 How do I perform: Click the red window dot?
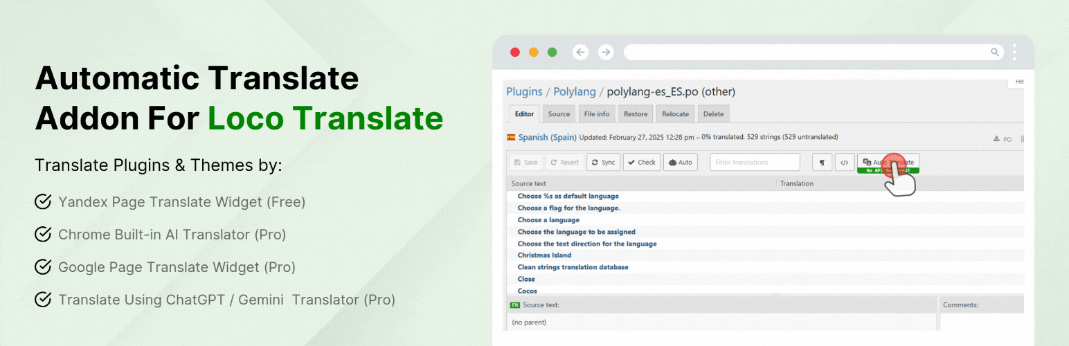pyautogui.click(x=515, y=52)
